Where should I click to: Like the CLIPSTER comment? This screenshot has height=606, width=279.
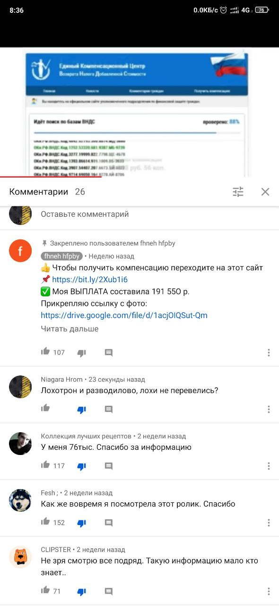click(x=45, y=590)
